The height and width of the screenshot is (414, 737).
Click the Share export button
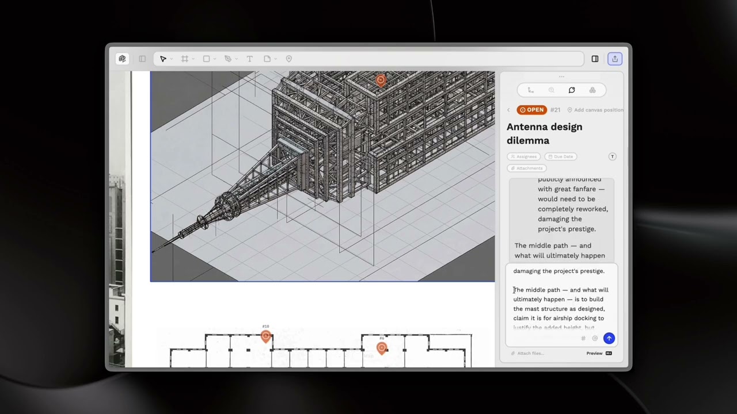pos(615,59)
